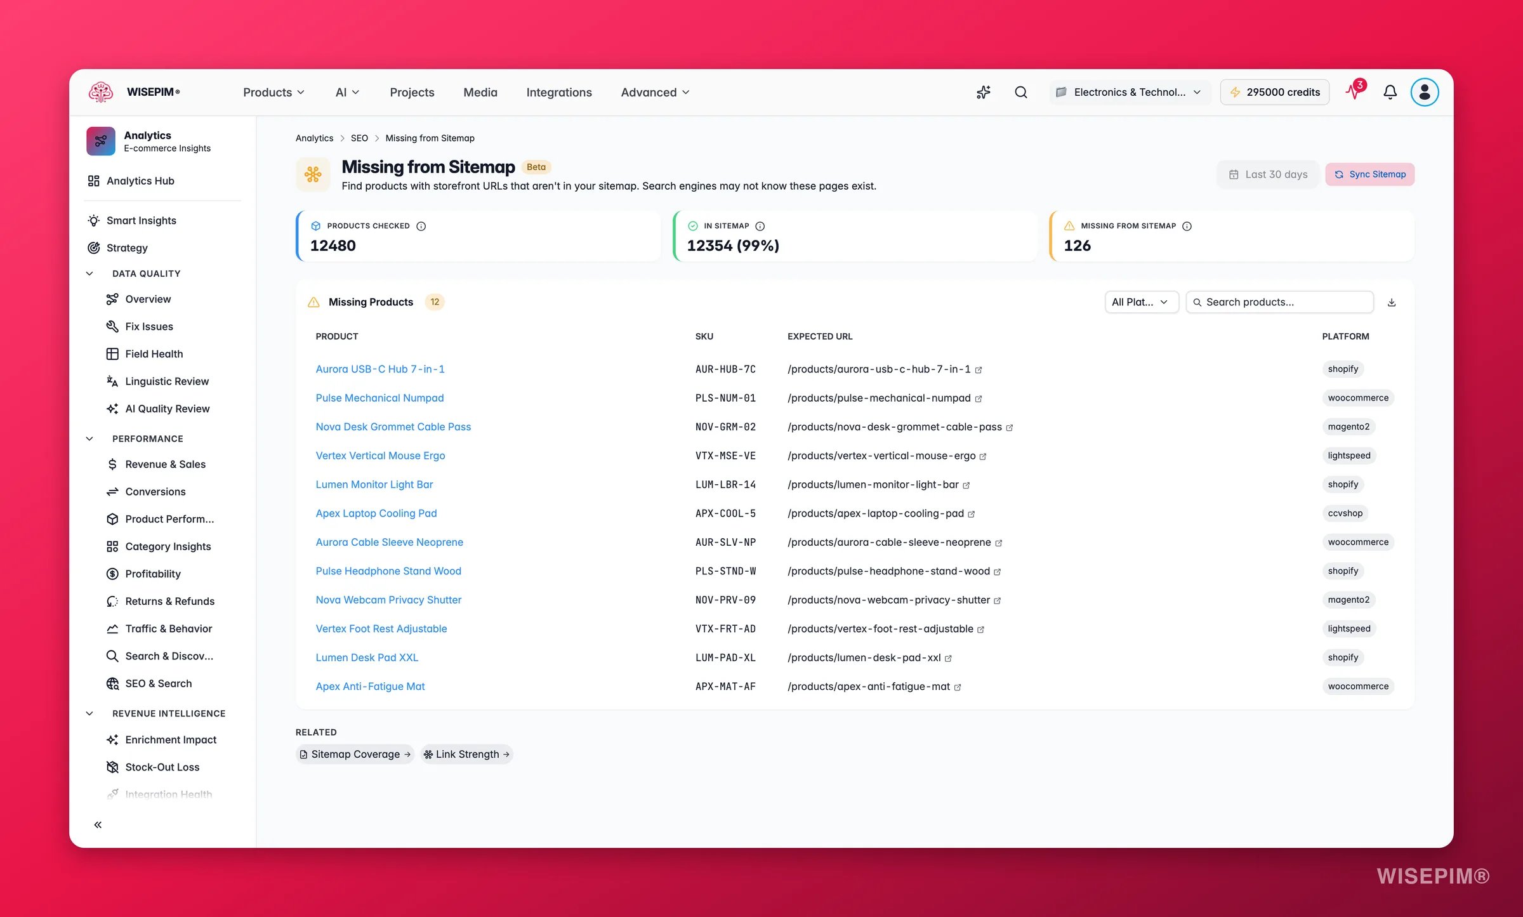Click the Products Checked stat card
The width and height of the screenshot is (1523, 917).
[x=478, y=236]
